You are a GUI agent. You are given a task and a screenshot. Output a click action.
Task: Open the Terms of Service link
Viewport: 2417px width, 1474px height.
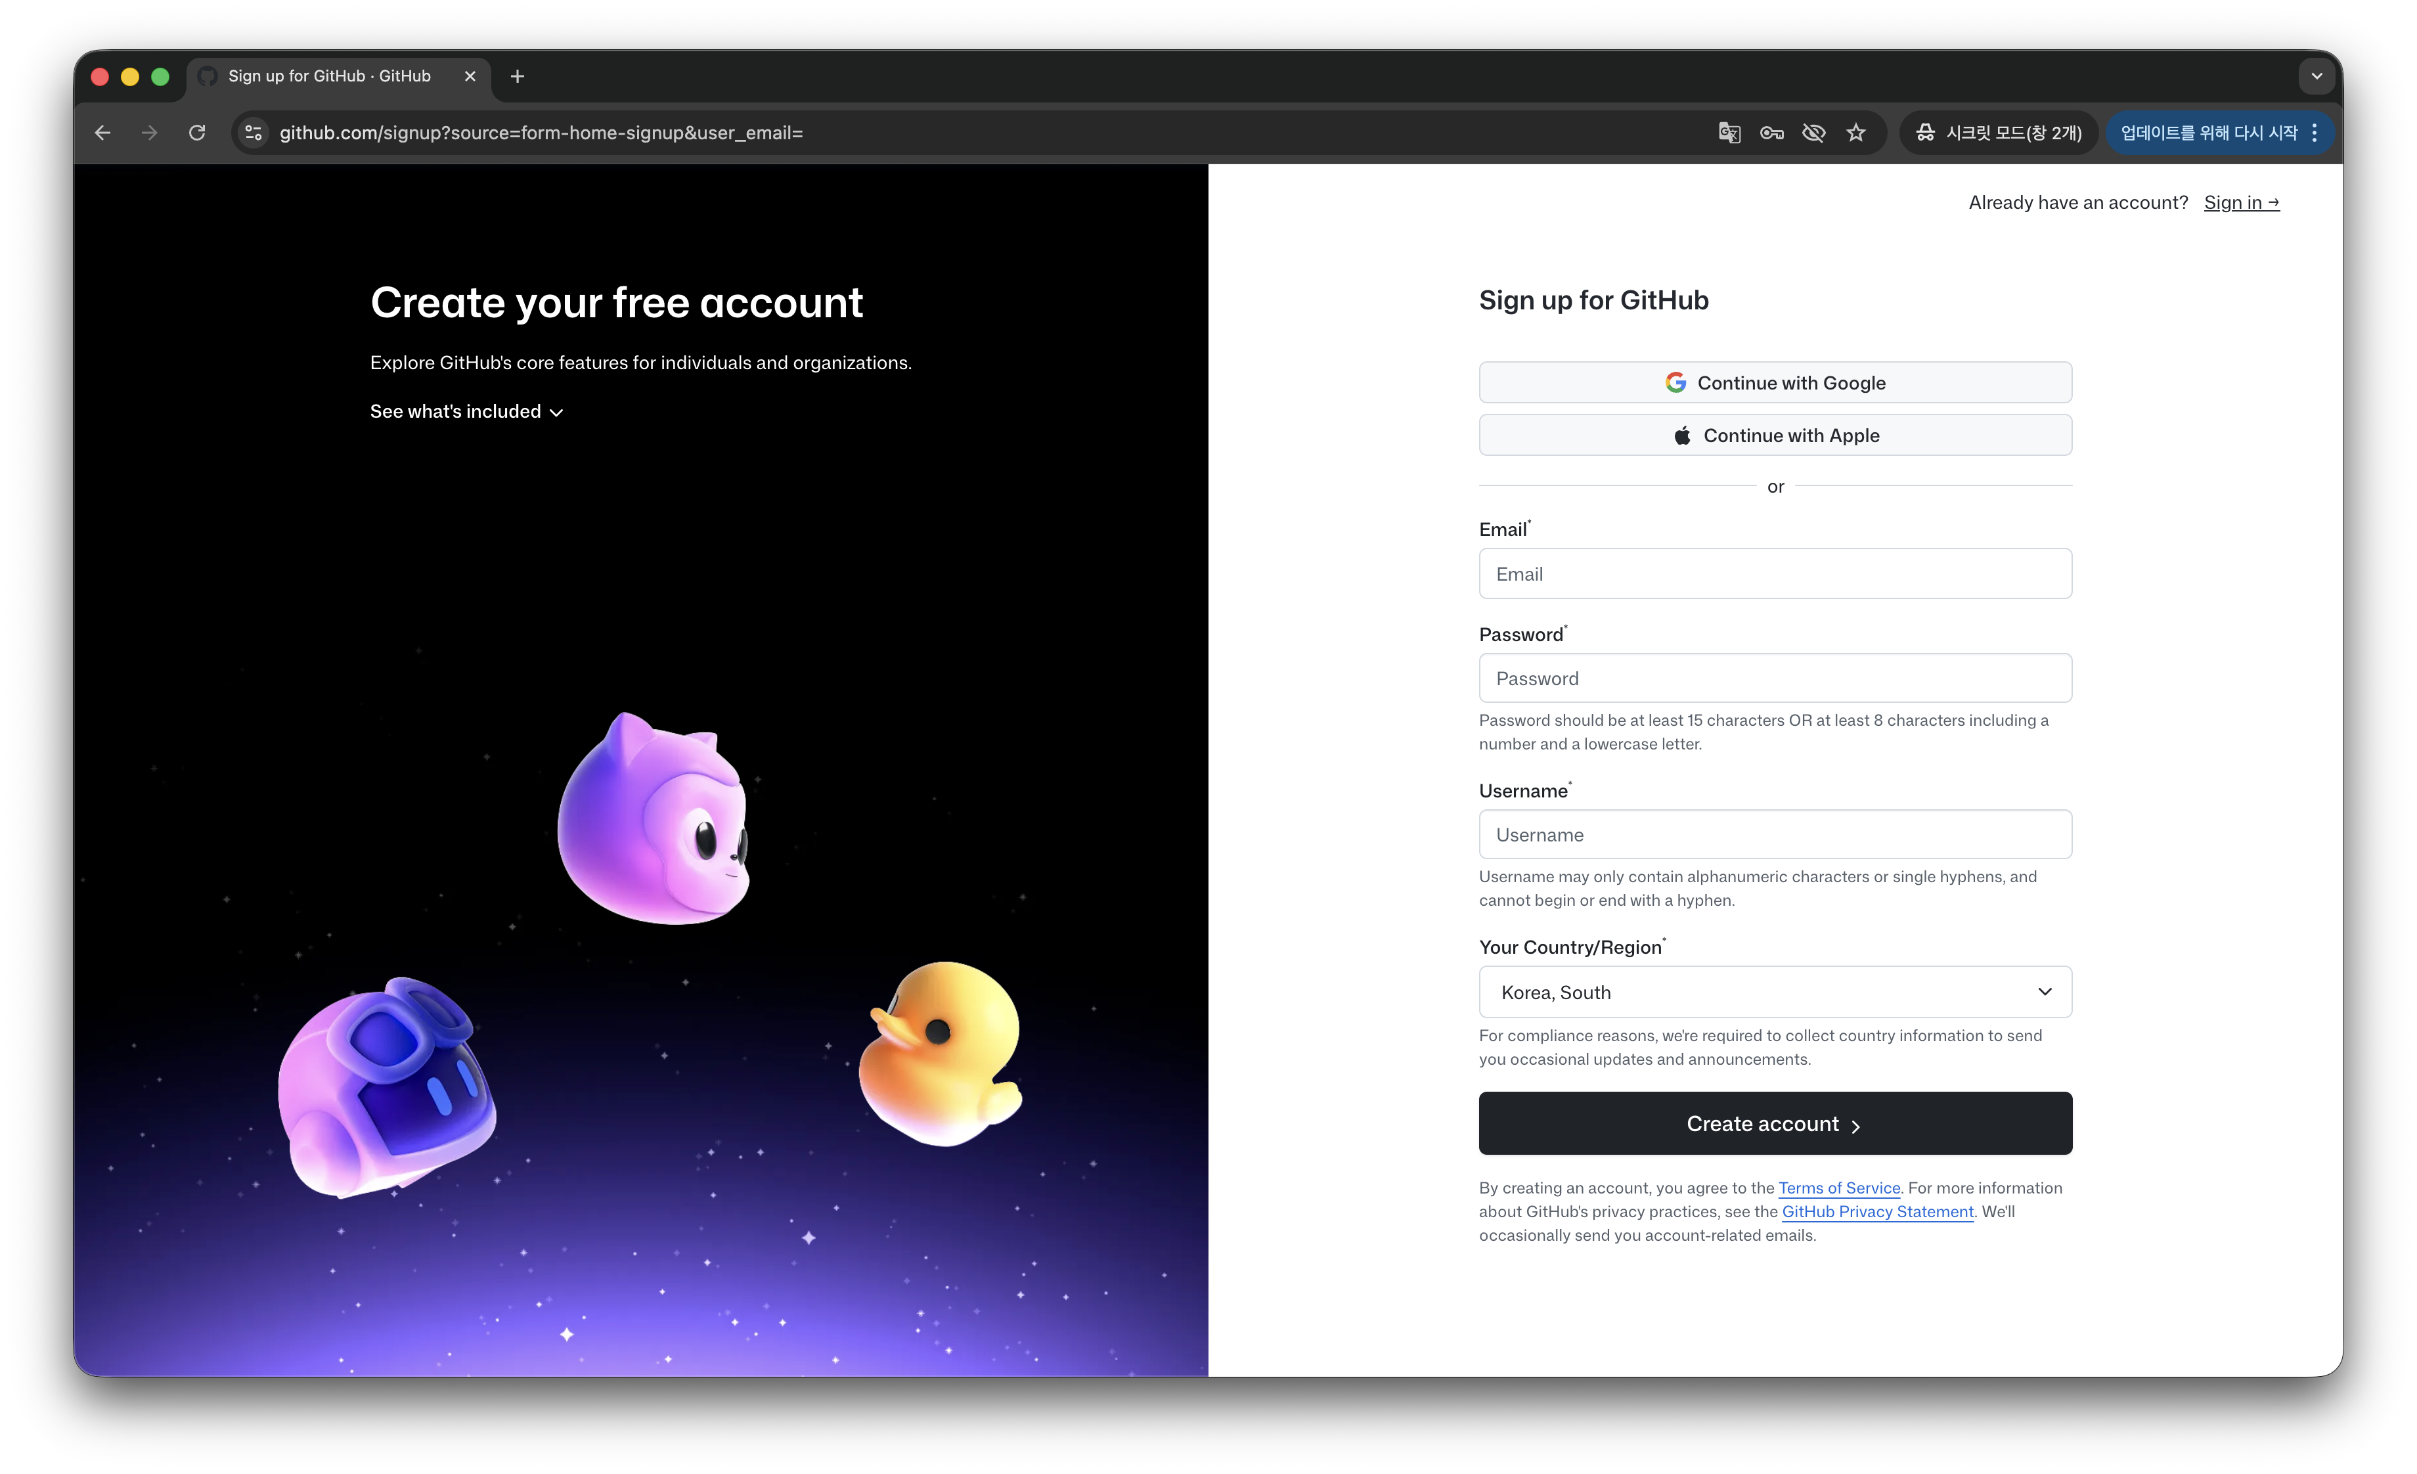click(x=1839, y=1188)
